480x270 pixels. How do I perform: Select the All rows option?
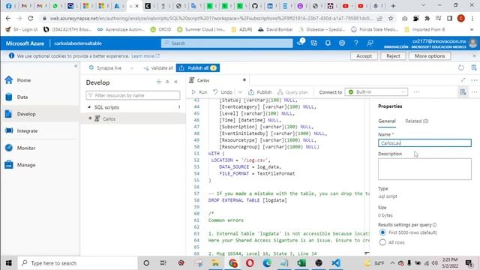(x=382, y=242)
